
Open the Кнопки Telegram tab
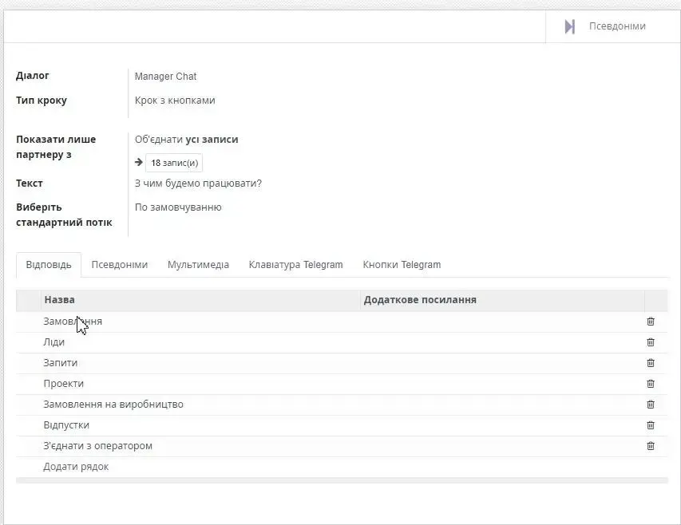[x=401, y=264]
